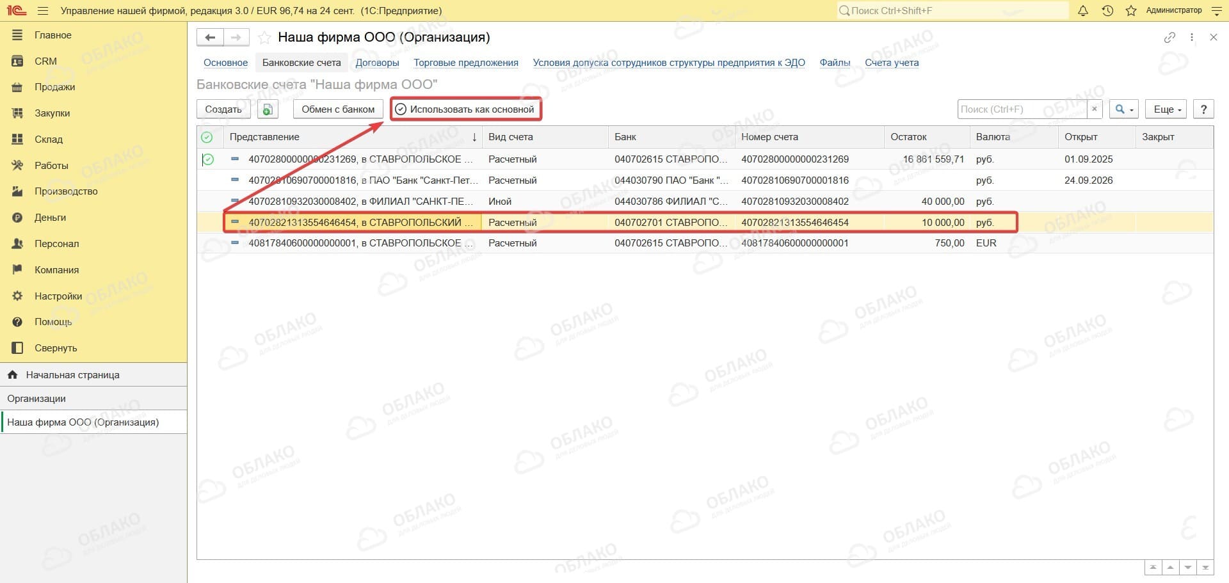The height and width of the screenshot is (583, 1229).
Task: Go back with the left arrow button
Action: coord(210,38)
